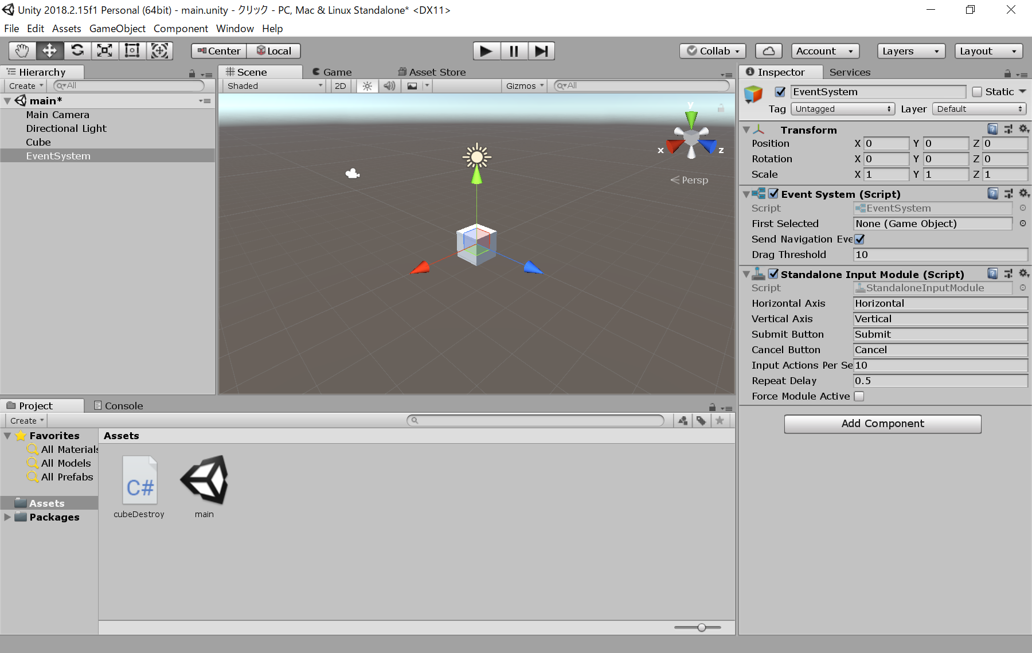Open the Tag dropdown Untagged
1032x653 pixels.
[842, 109]
